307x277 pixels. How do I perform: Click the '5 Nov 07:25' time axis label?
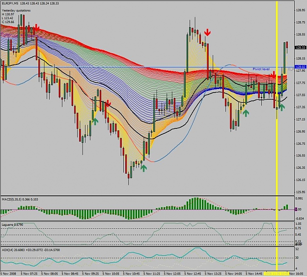click(29, 274)
